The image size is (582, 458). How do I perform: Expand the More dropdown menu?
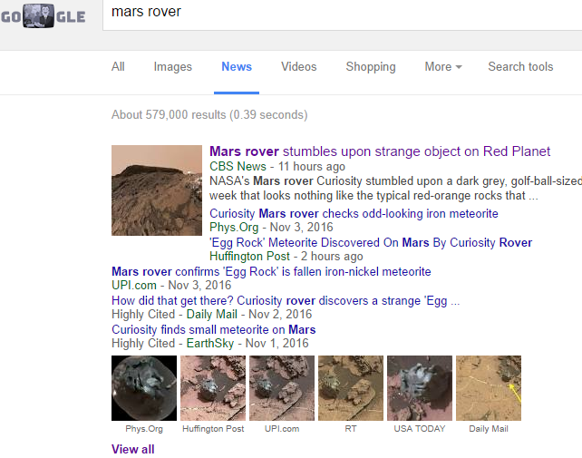click(x=442, y=67)
